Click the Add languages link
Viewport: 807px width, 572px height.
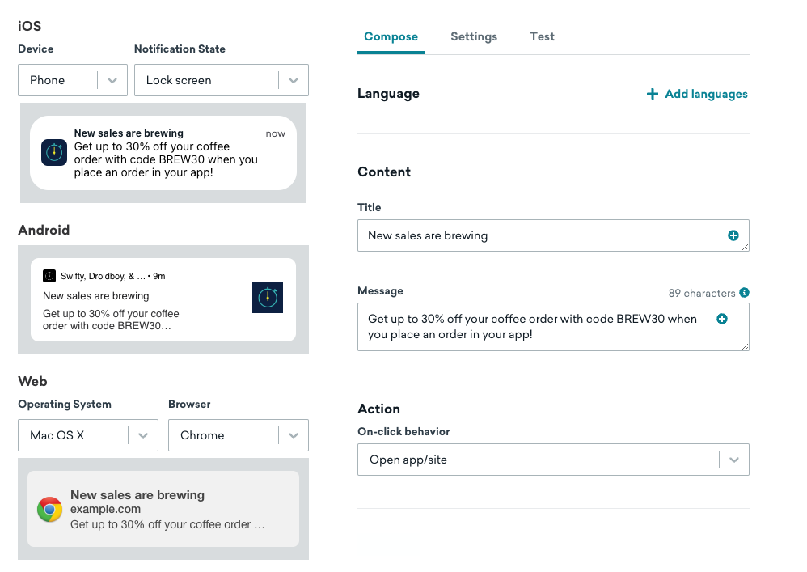click(703, 94)
